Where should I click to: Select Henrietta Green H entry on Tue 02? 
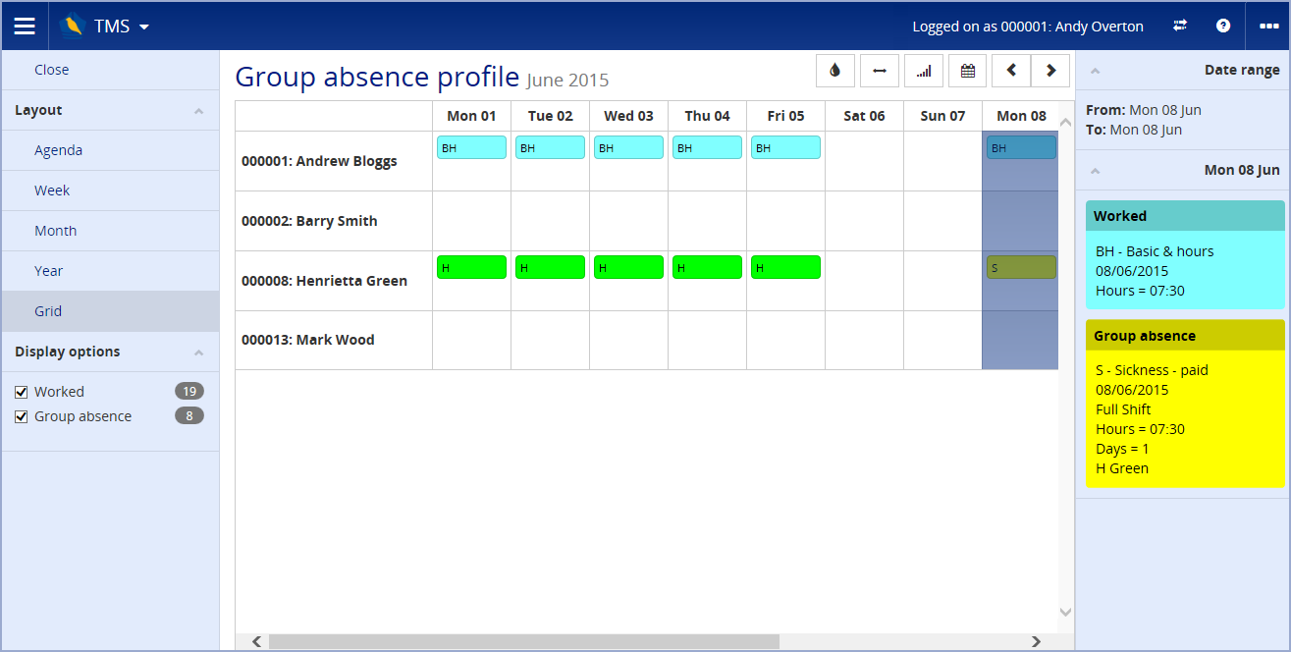click(x=550, y=267)
